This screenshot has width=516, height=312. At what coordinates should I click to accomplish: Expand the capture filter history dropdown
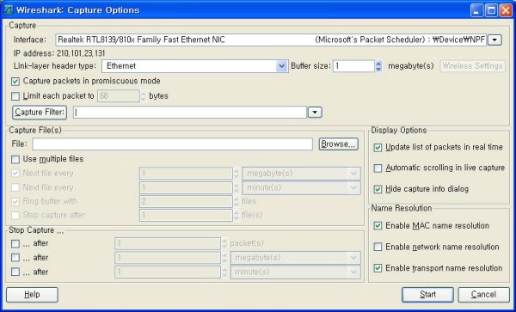pyautogui.click(x=315, y=113)
